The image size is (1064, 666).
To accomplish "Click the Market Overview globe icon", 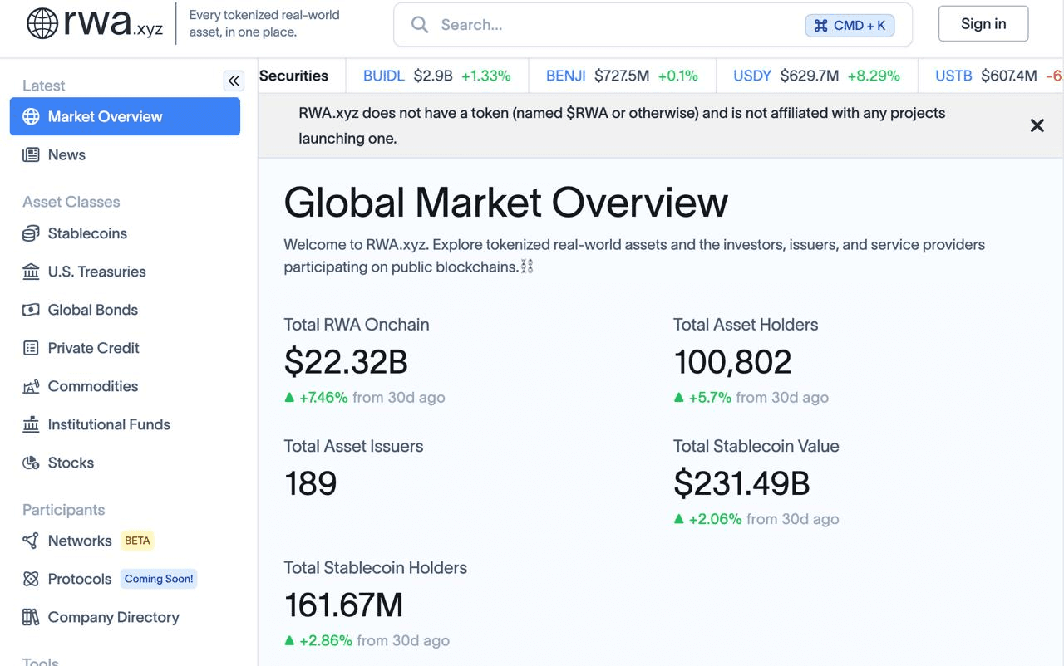I will pyautogui.click(x=31, y=116).
